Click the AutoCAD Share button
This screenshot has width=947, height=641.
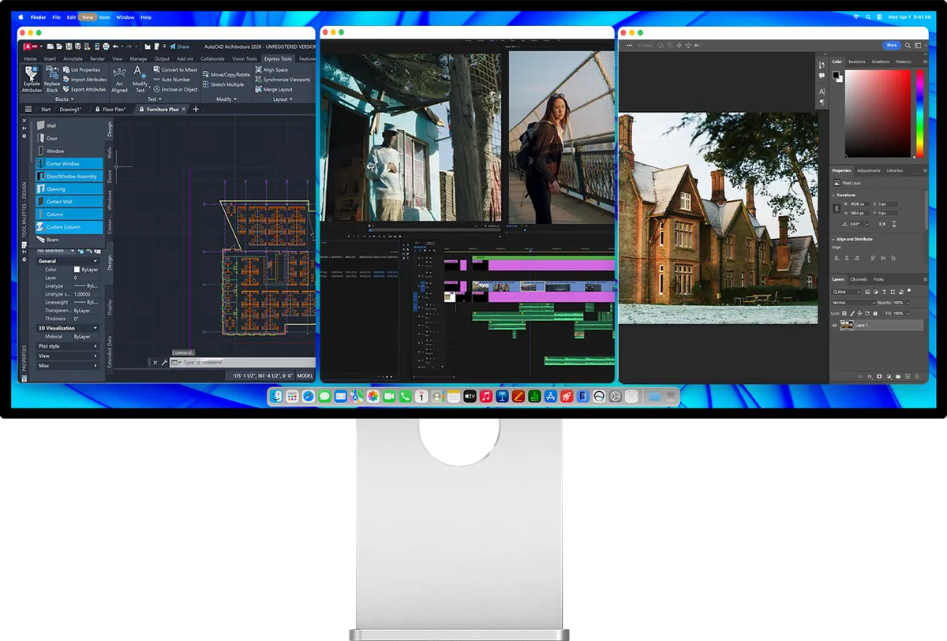point(179,47)
